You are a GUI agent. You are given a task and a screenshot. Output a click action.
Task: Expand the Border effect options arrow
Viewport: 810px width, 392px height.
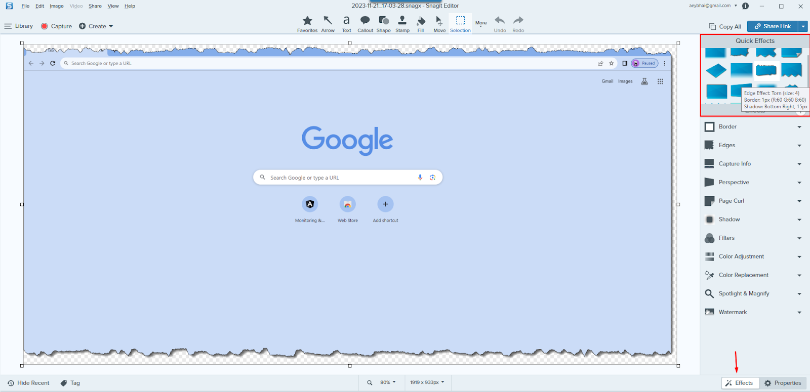pos(799,127)
